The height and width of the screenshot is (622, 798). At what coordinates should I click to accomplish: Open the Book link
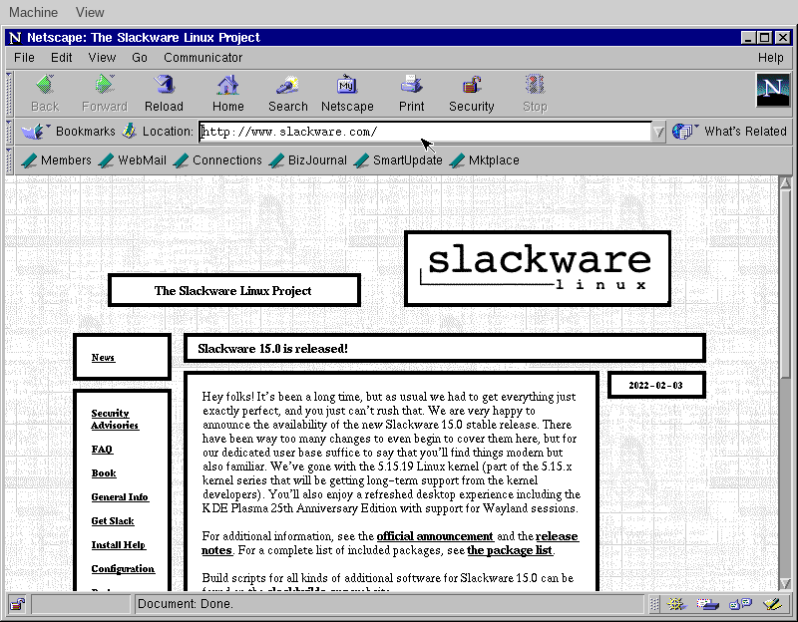click(x=104, y=473)
